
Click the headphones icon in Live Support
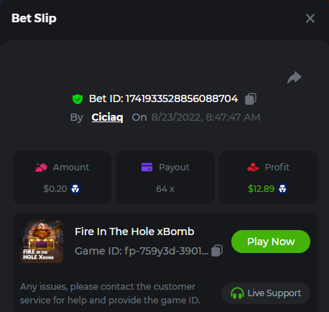(x=237, y=293)
